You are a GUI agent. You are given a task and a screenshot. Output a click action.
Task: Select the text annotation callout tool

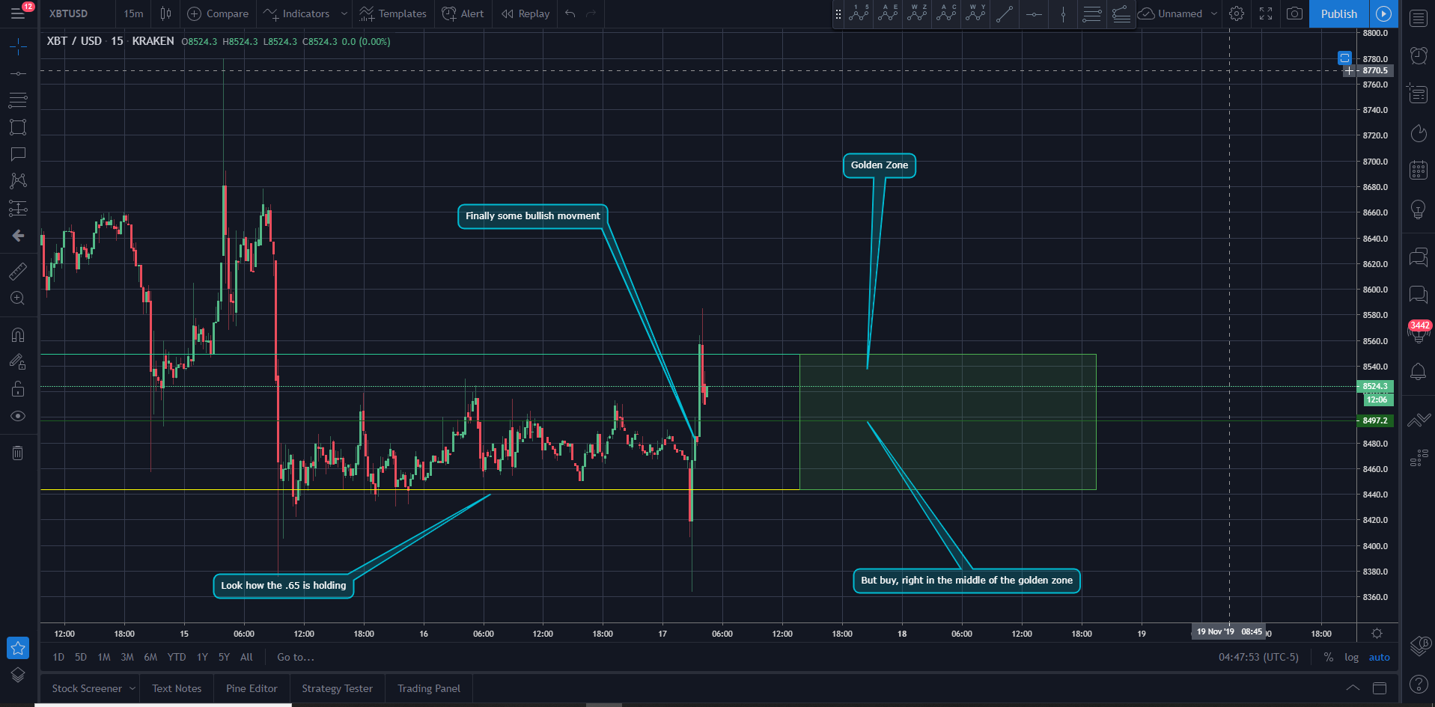pos(18,154)
